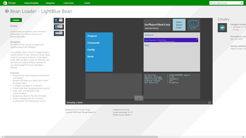Expand the down chevron below the screenshot panel

click(x=139, y=98)
